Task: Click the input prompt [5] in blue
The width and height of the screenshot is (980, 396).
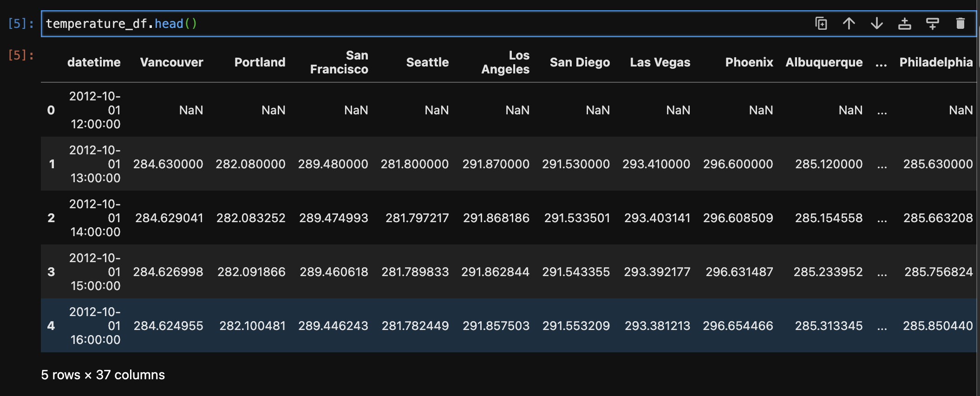Action: coord(21,24)
